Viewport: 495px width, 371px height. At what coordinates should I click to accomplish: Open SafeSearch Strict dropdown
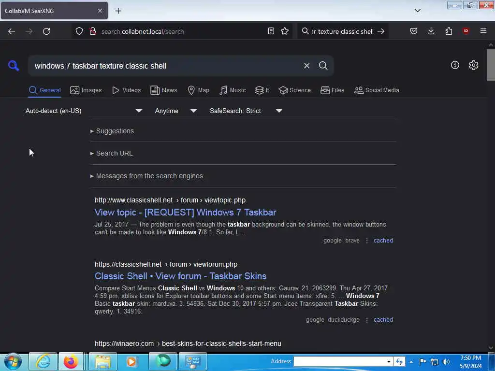246,111
